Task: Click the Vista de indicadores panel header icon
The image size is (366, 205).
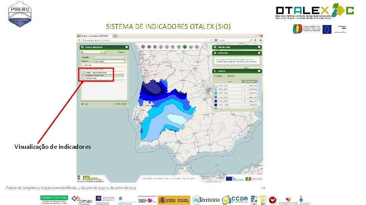Action: (x=82, y=47)
